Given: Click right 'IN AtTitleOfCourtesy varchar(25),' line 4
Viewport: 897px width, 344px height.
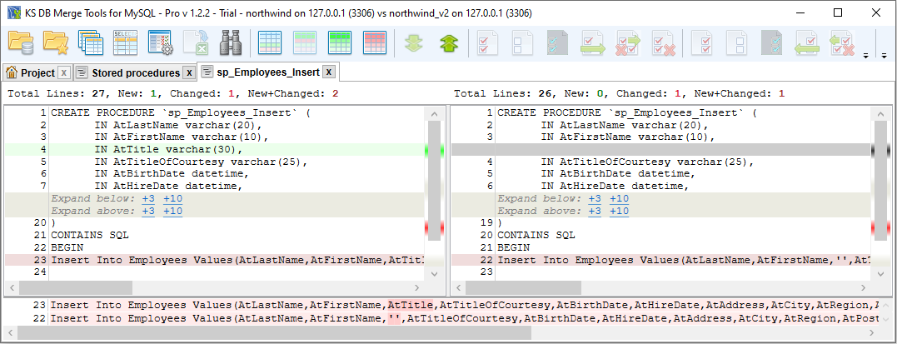Looking at the screenshot, I should [648, 162].
